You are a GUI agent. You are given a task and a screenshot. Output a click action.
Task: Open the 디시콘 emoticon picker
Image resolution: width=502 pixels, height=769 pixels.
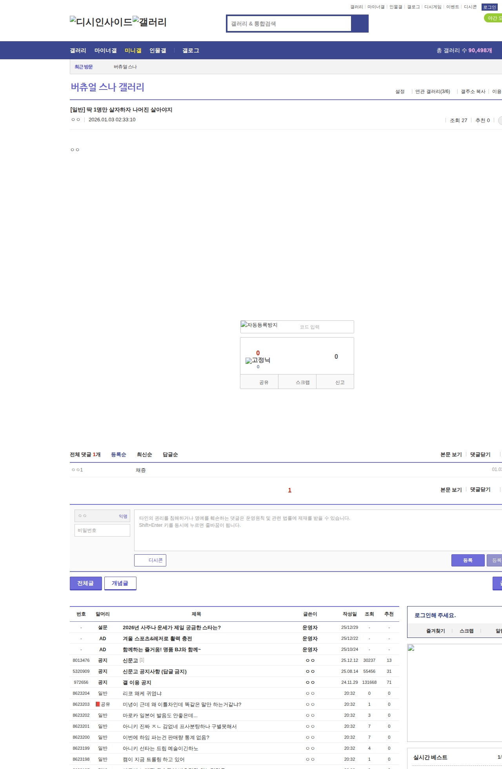(150, 560)
